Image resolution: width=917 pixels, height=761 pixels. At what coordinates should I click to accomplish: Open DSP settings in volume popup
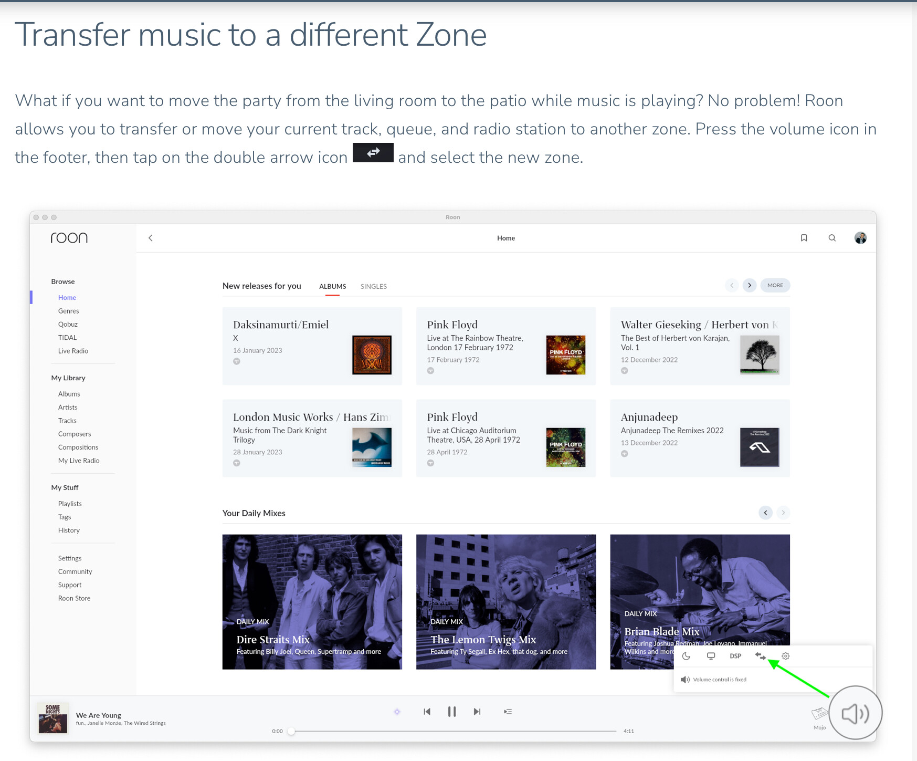(x=735, y=656)
